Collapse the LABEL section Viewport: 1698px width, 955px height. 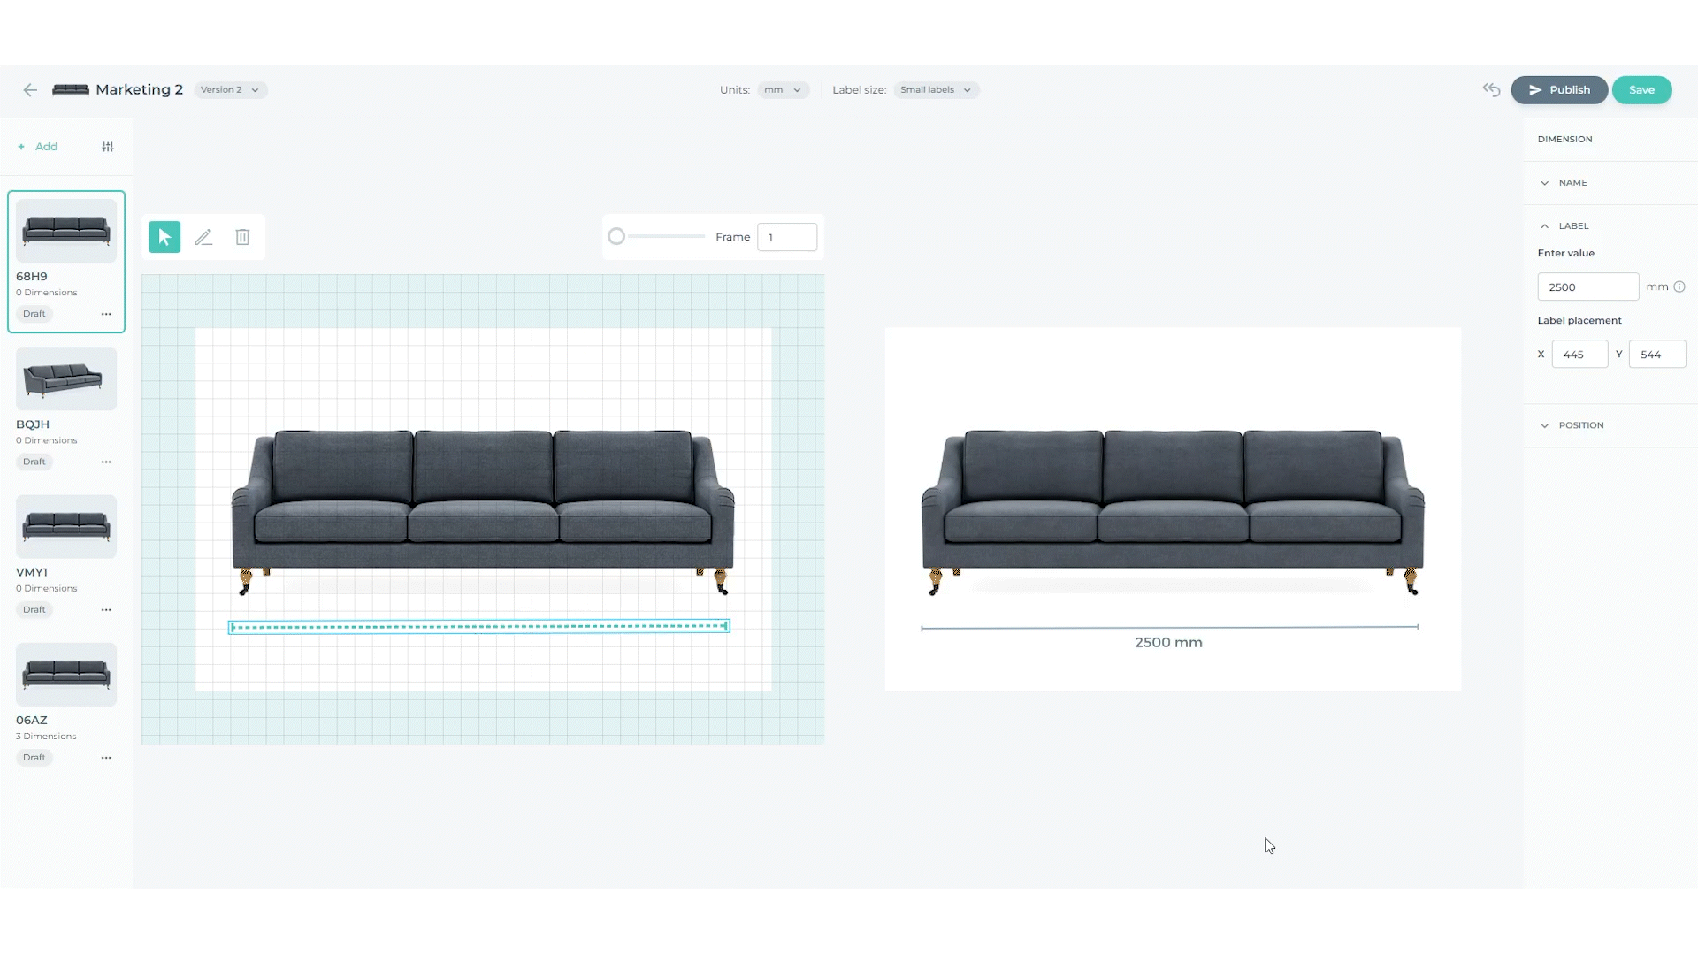(x=1572, y=226)
